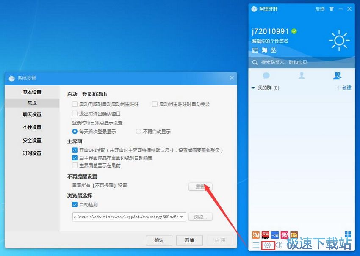Check 主界面总显示在最前

point(75,165)
